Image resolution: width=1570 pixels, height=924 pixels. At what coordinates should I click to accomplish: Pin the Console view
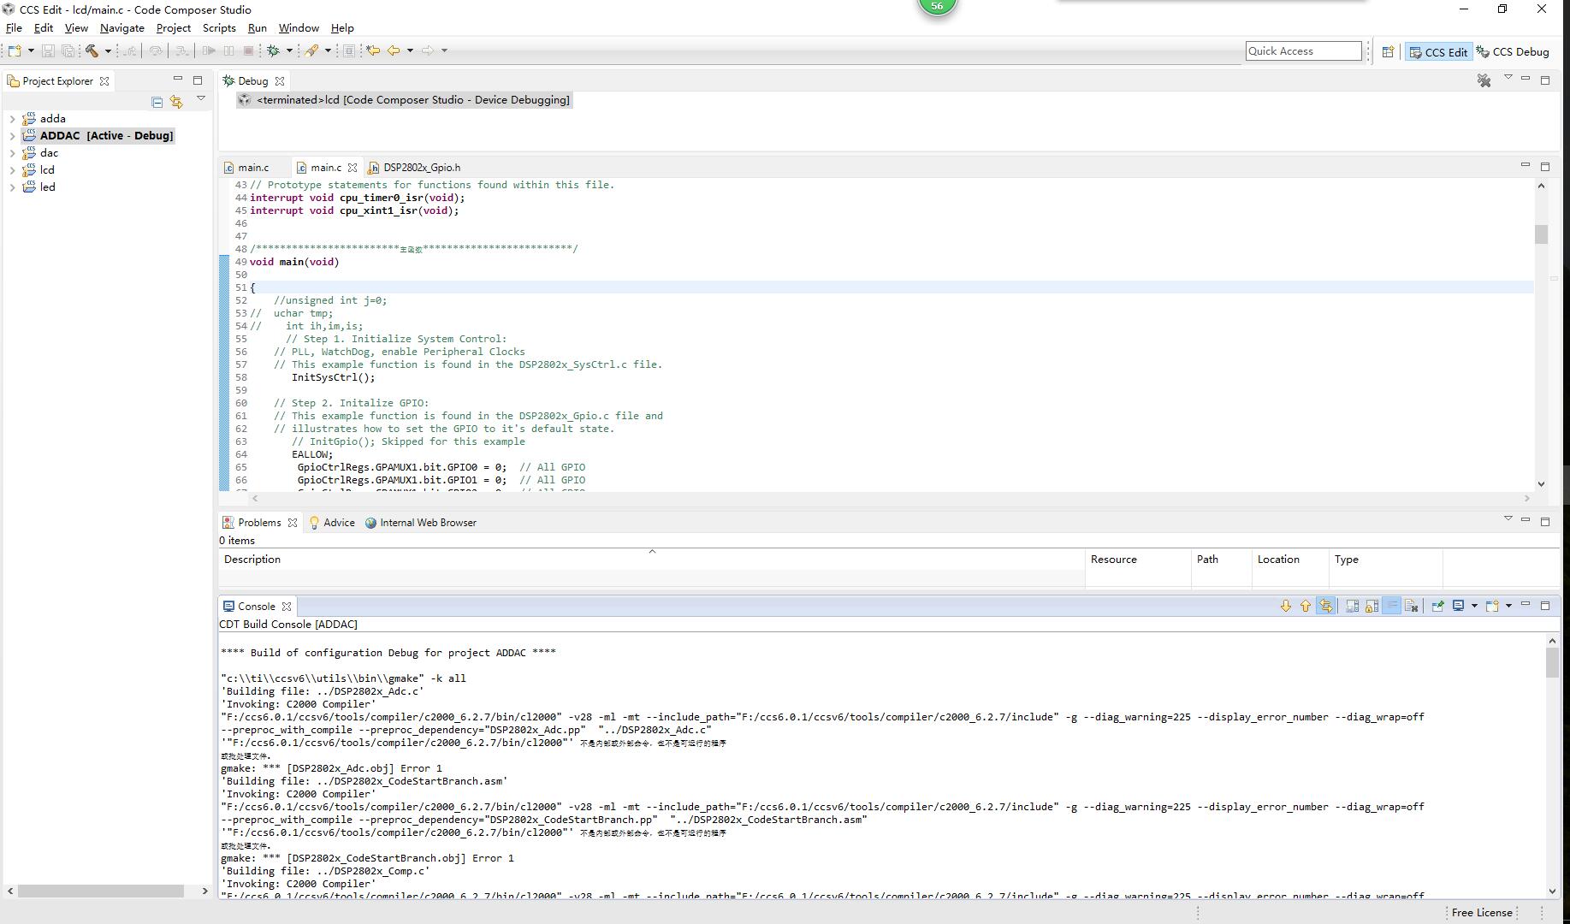coord(1437,606)
